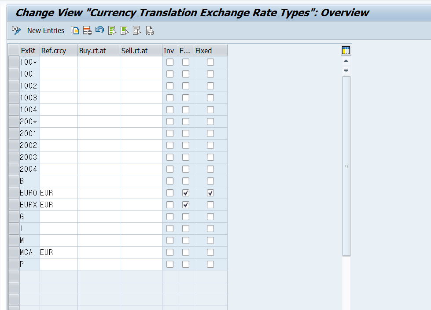The image size is (431, 310).
Task: Open table column settings icon
Action: (x=346, y=50)
